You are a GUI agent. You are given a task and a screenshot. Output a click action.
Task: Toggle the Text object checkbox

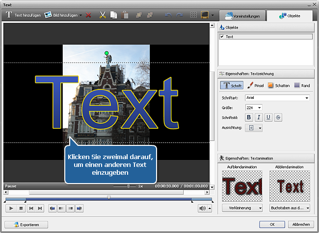point(222,37)
